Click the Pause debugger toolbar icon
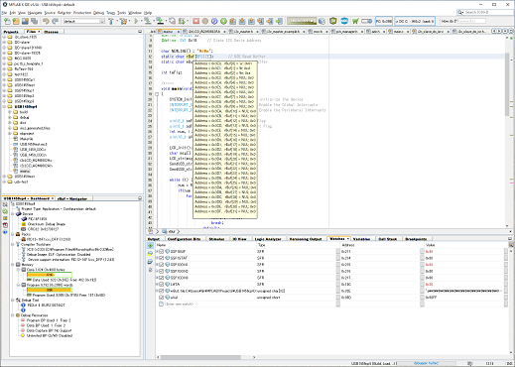This screenshot has width=515, height=367. pyautogui.click(x=205, y=21)
